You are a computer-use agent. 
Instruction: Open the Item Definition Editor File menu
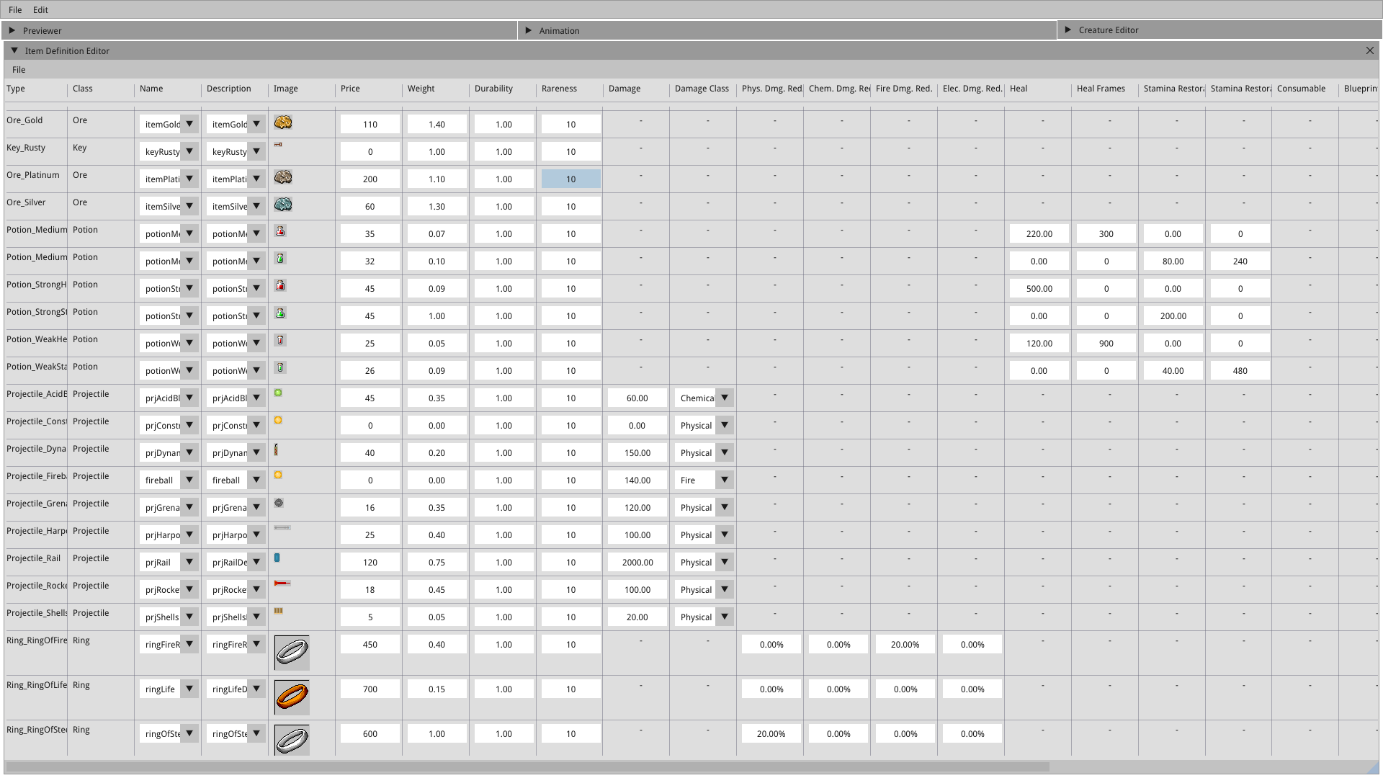[19, 70]
